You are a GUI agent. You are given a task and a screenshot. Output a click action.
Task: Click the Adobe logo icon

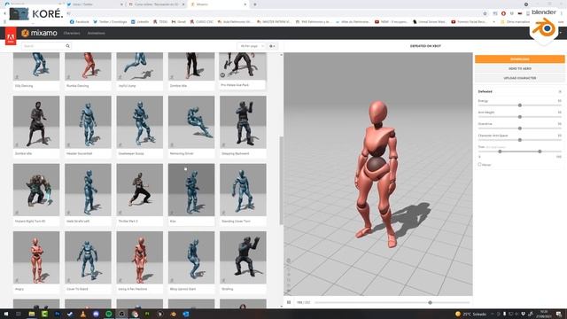[11, 36]
